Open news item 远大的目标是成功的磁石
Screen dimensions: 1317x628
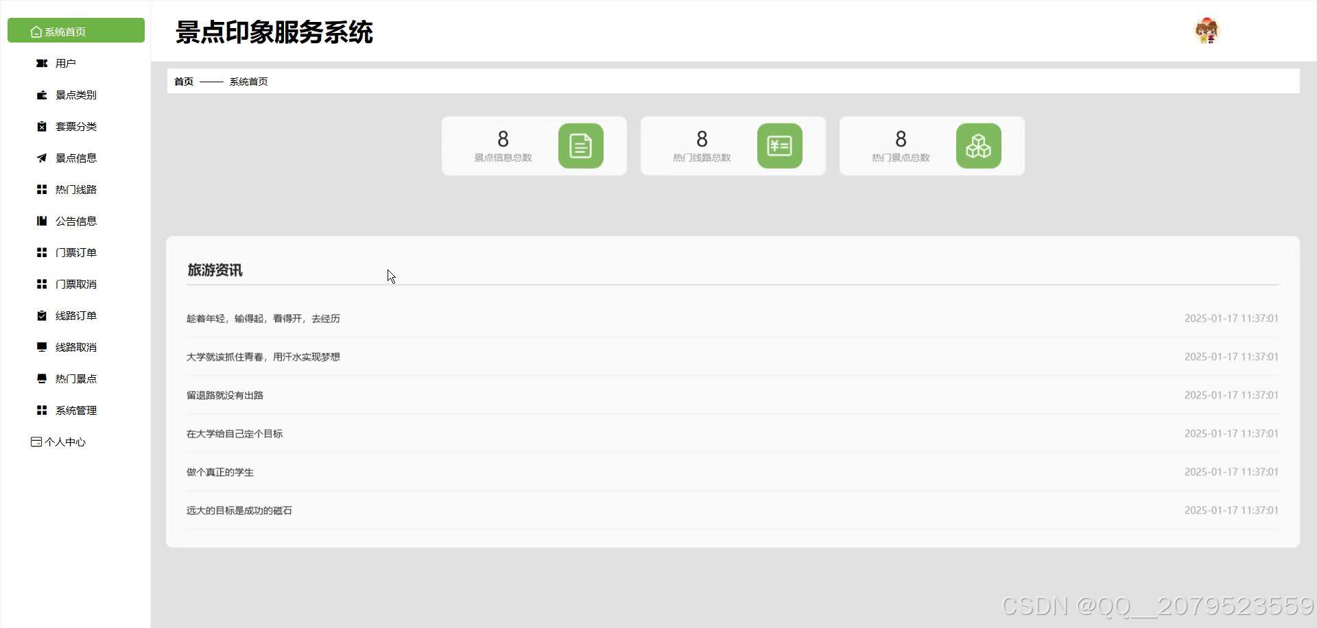click(239, 510)
